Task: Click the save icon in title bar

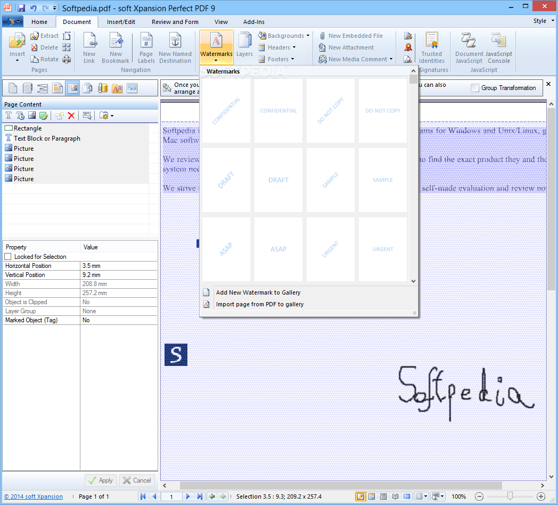Action: point(21,8)
